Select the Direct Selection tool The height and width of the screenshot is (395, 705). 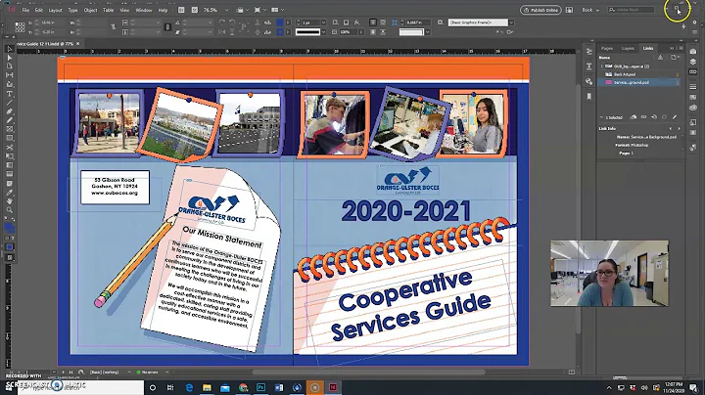tap(10, 58)
